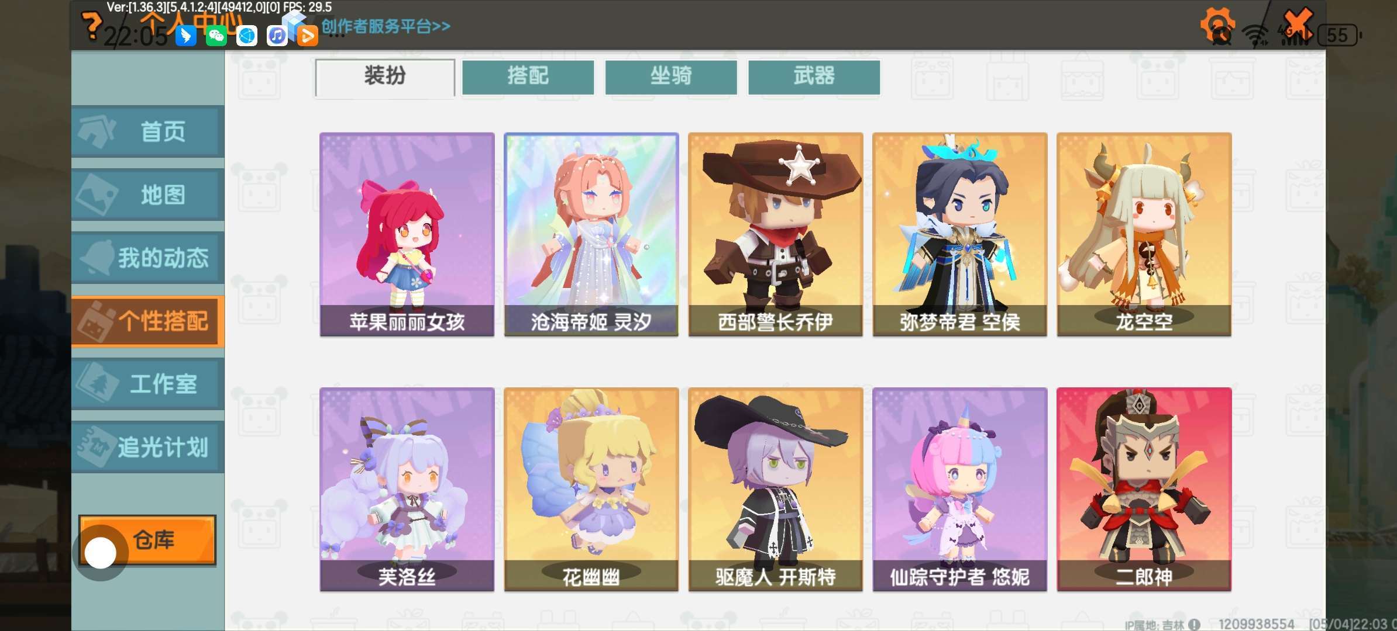Open 我的动态 bell sidebar item
Image resolution: width=1397 pixels, height=631 pixels.
[x=148, y=258]
